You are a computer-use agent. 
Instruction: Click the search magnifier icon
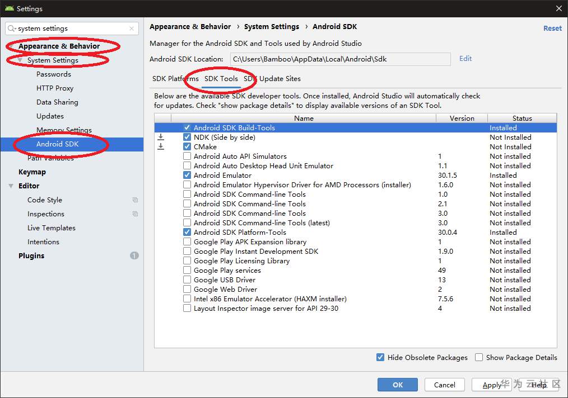(x=12, y=29)
